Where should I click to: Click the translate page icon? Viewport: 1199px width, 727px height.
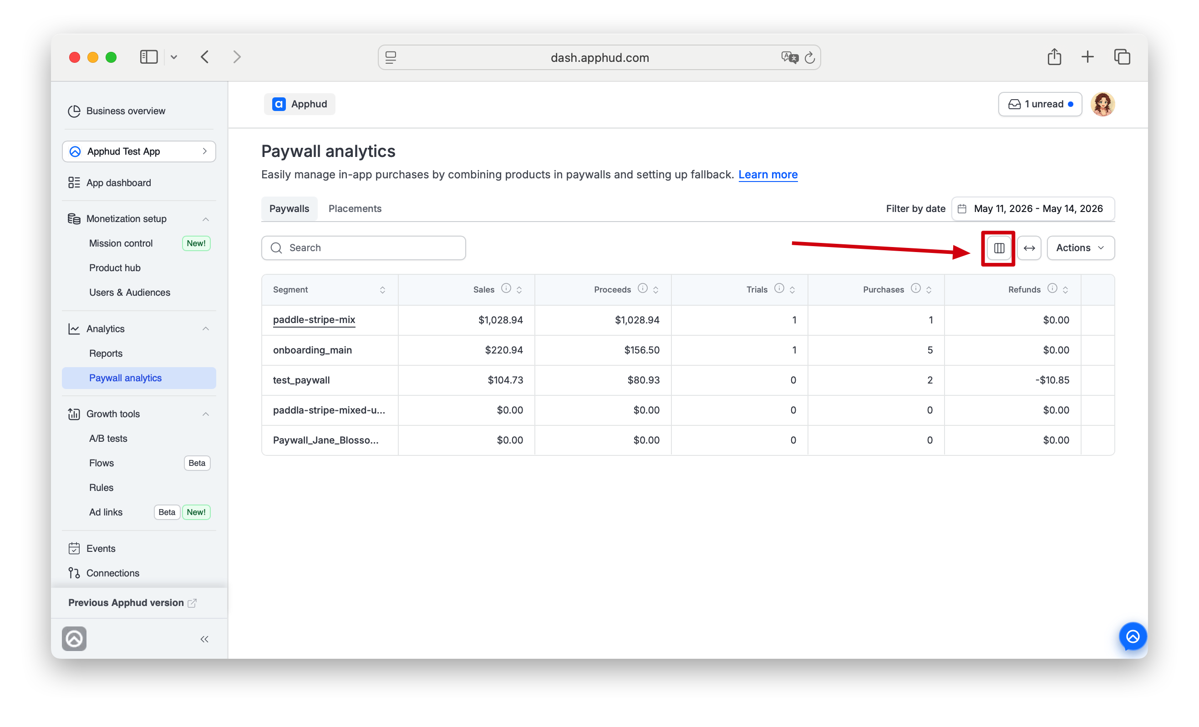[x=789, y=57]
